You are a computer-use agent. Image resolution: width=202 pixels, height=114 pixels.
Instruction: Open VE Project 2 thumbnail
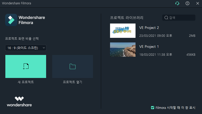coord(123,31)
